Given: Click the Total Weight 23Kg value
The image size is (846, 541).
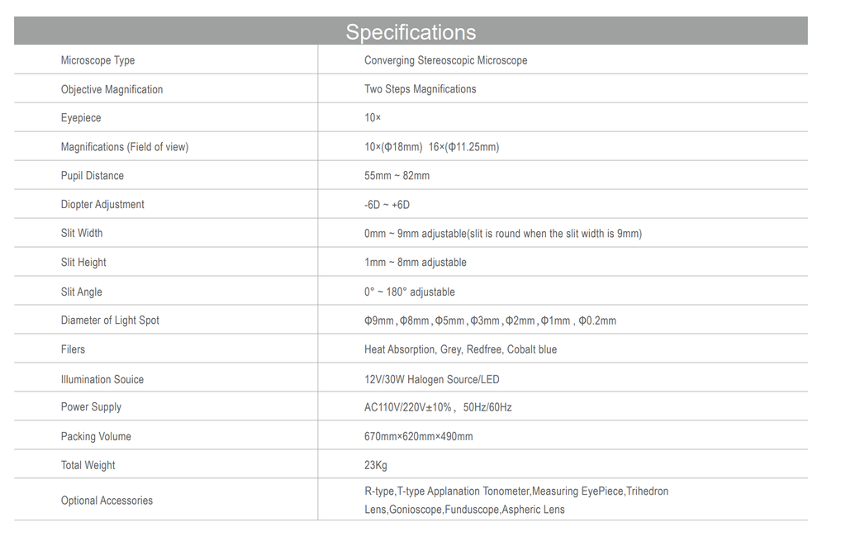Looking at the screenshot, I should click(376, 465).
